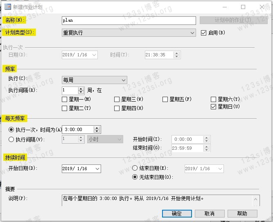The image size is (273, 222).
Task: Click the job schedule window title icon
Action: click(x=8, y=7)
